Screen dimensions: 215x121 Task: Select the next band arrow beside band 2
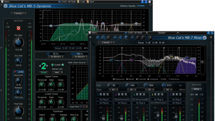tap(47, 66)
